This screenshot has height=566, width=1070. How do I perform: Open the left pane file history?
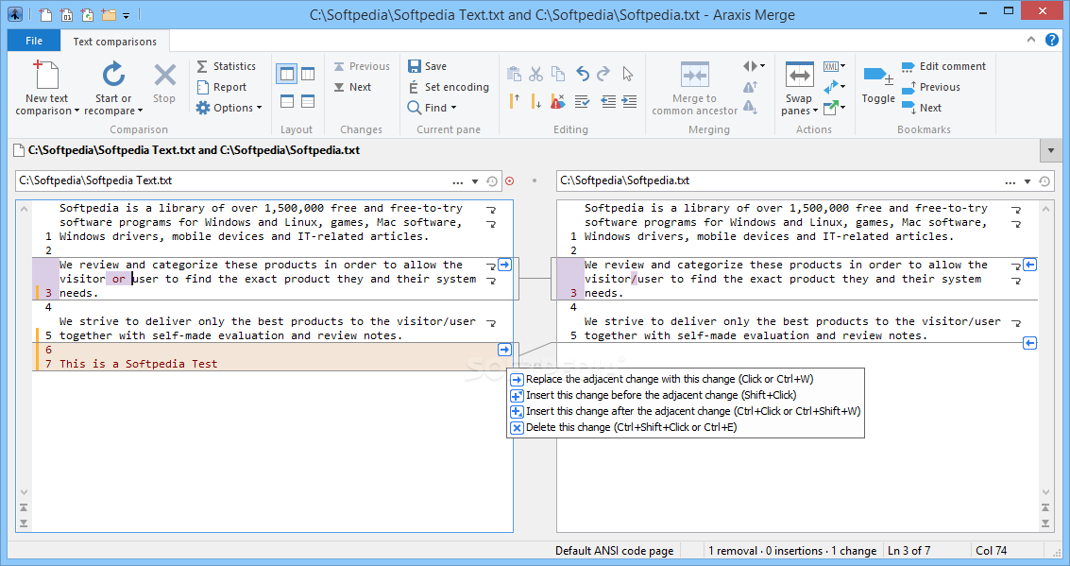coord(492,181)
